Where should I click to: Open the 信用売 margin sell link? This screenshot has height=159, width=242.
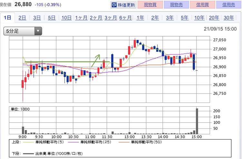[228, 5]
